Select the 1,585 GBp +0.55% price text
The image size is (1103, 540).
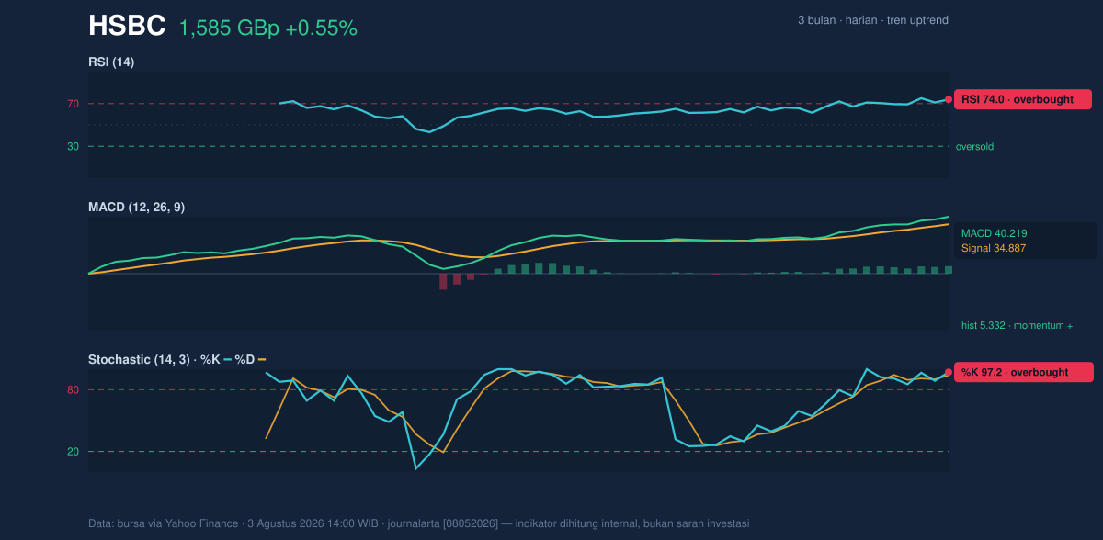click(267, 28)
